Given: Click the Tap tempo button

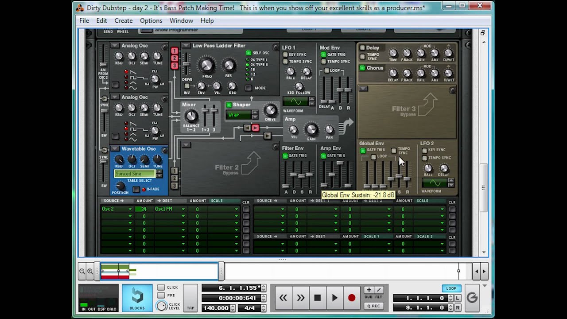Looking at the screenshot, I should click(x=190, y=298).
